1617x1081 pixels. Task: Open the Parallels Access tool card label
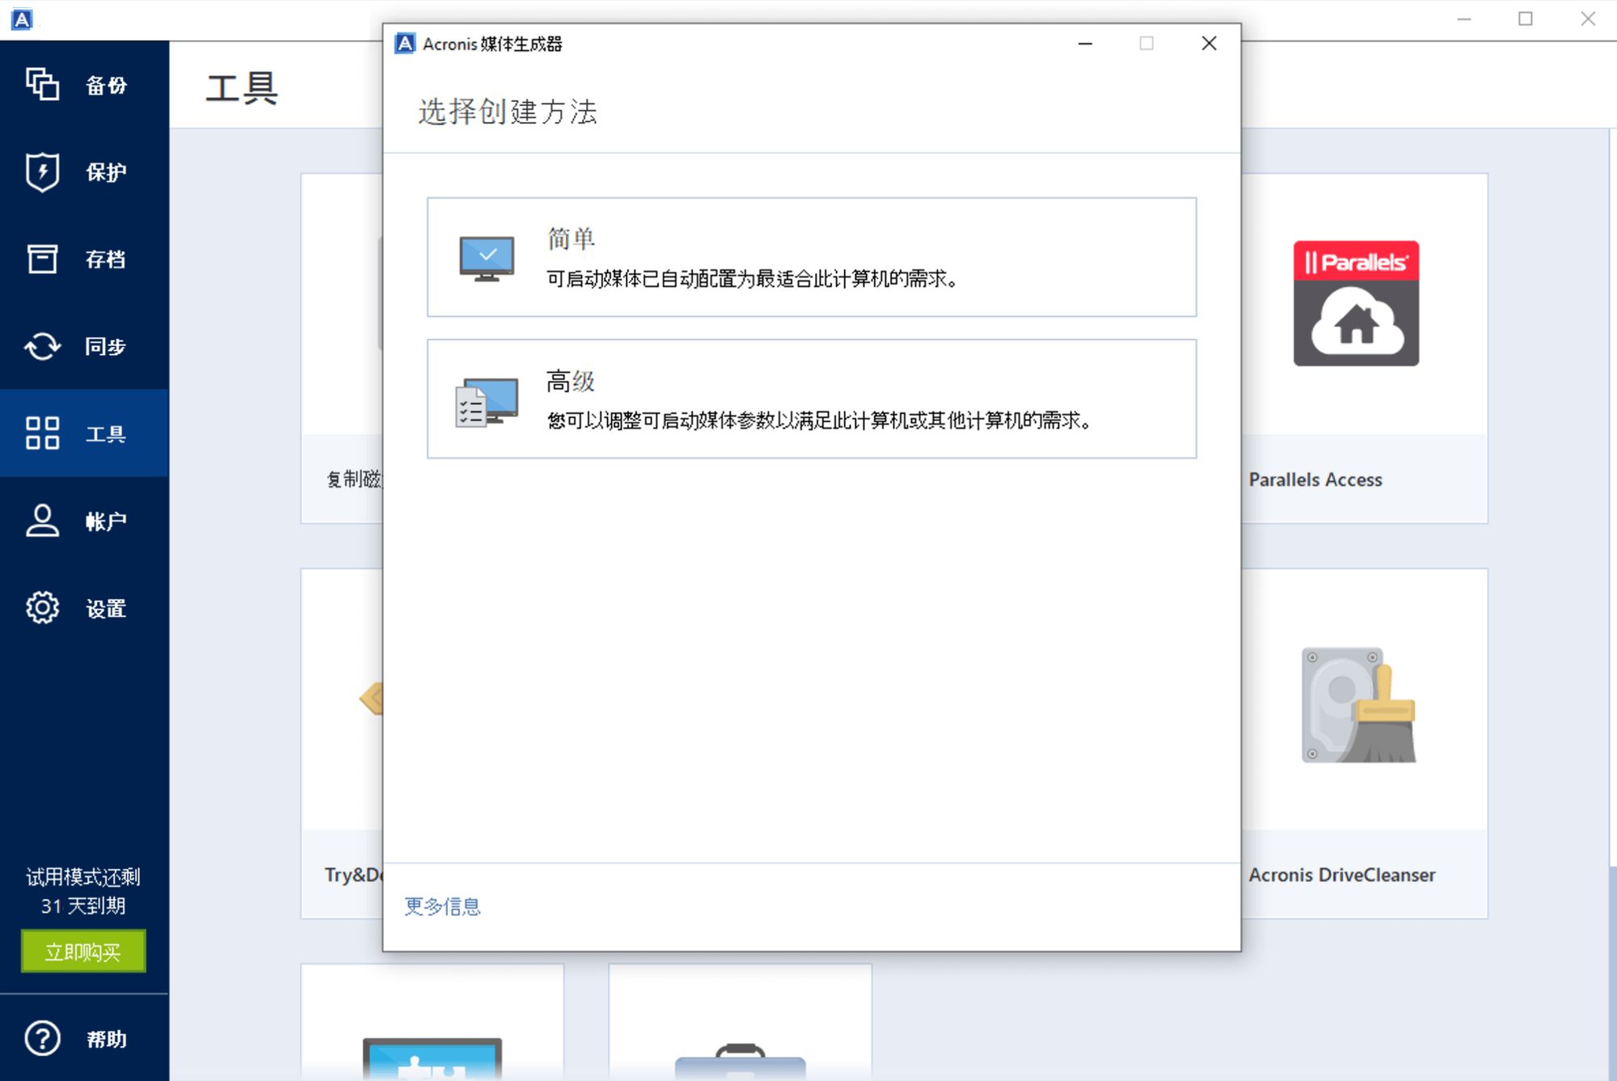(1315, 479)
